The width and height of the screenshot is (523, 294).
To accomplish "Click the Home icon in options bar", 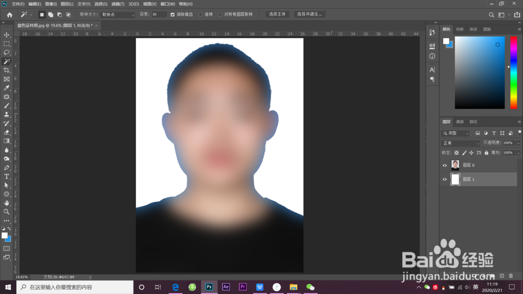I will [x=9, y=15].
